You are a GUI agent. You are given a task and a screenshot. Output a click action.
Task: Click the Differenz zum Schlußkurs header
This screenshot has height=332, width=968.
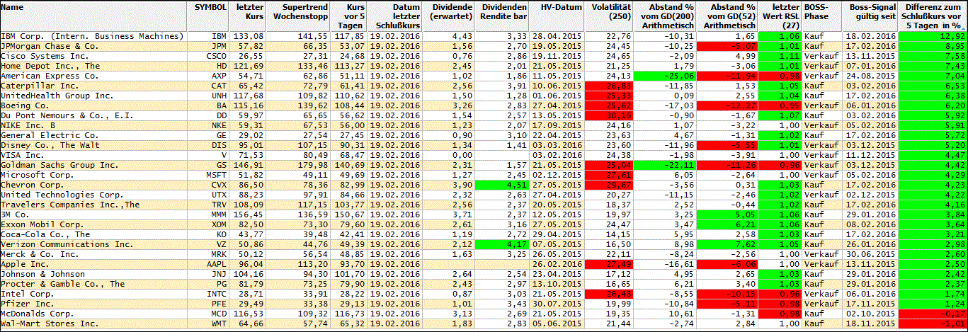click(933, 16)
